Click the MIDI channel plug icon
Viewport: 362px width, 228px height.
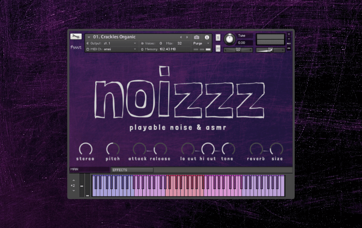pos(88,49)
